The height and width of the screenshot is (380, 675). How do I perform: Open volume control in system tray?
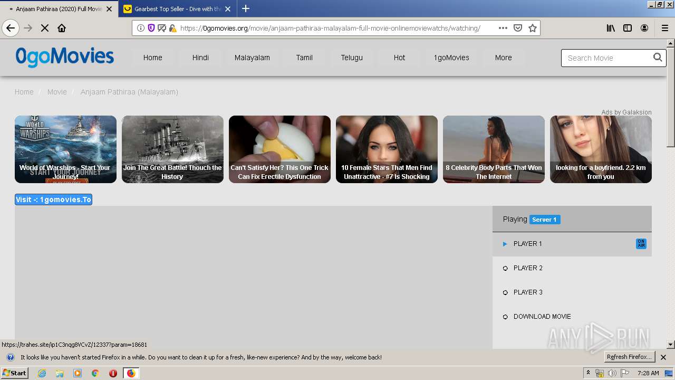pos(612,373)
